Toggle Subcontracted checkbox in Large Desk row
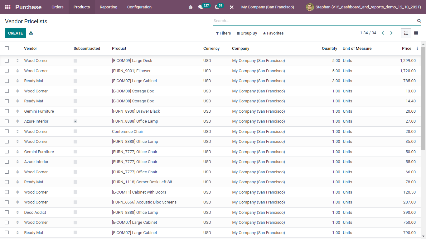Image resolution: width=426 pixels, height=239 pixels. point(75,61)
